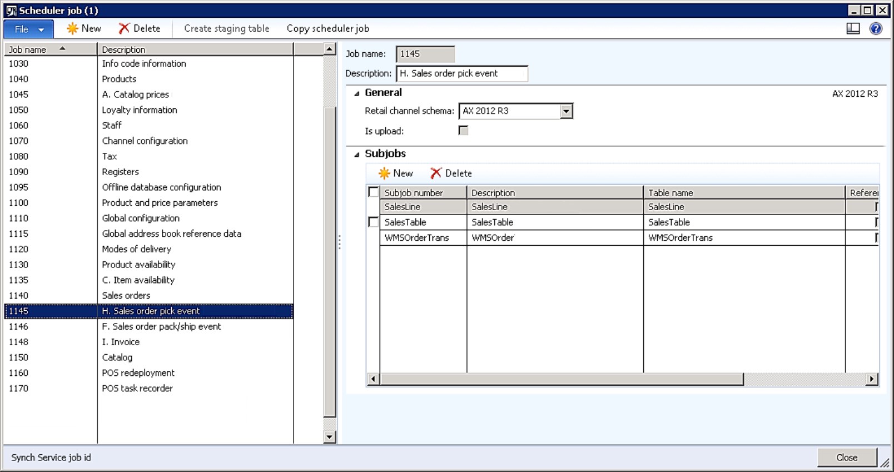Select the POS redeployment job
This screenshot has width=894, height=472.
pos(149,373)
